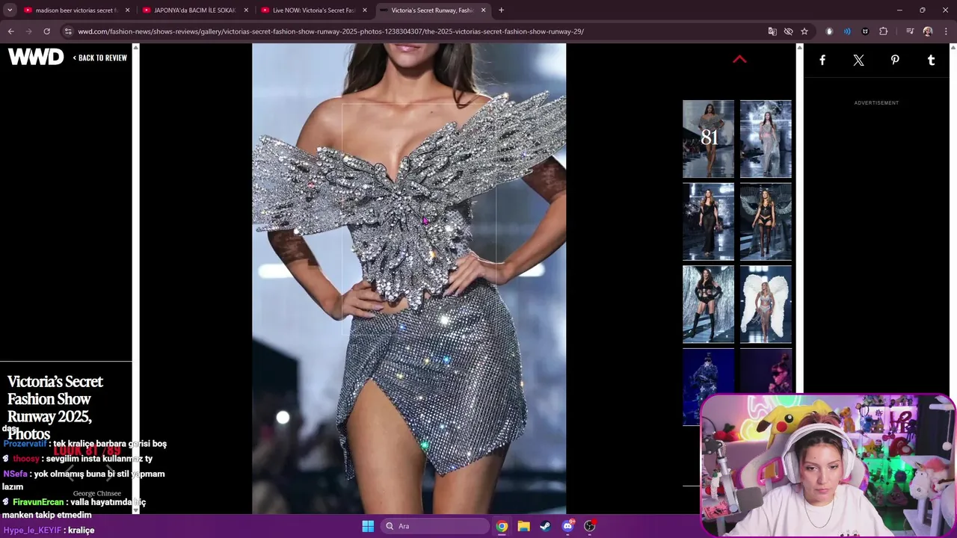Bookmark this page with the star
957x538 pixels.
[x=804, y=31]
